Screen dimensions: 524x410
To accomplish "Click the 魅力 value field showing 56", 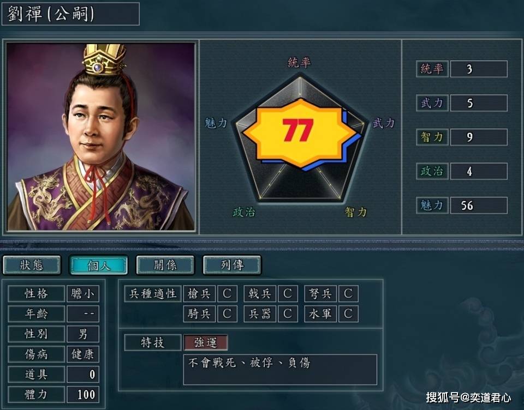I will click(x=479, y=206).
